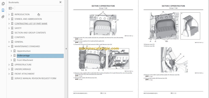The image size is (209, 98).
Task: Go to UPPERSTRUCTURE section bookmark
Action: click(23, 65)
